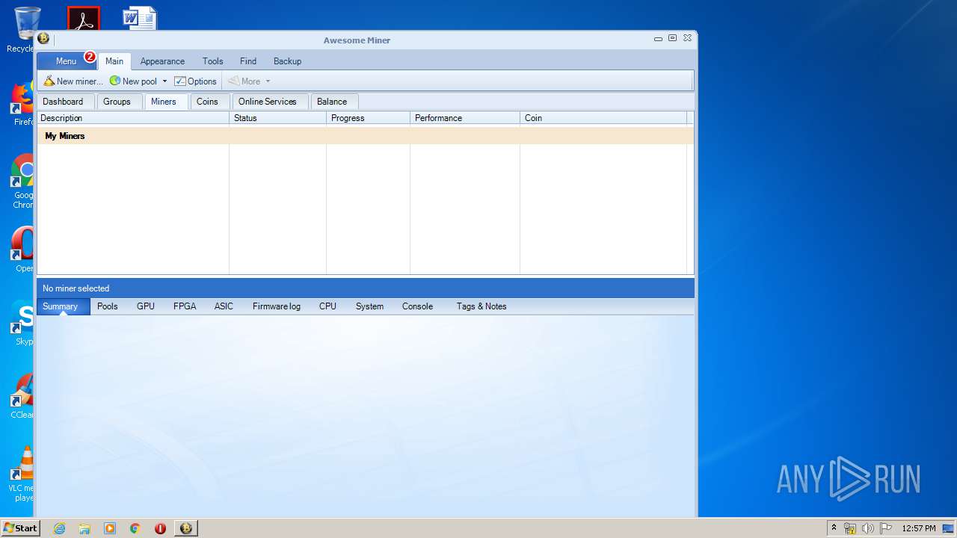The height and width of the screenshot is (538, 957).
Task: Open the Word document desktop icon
Action: [x=140, y=19]
